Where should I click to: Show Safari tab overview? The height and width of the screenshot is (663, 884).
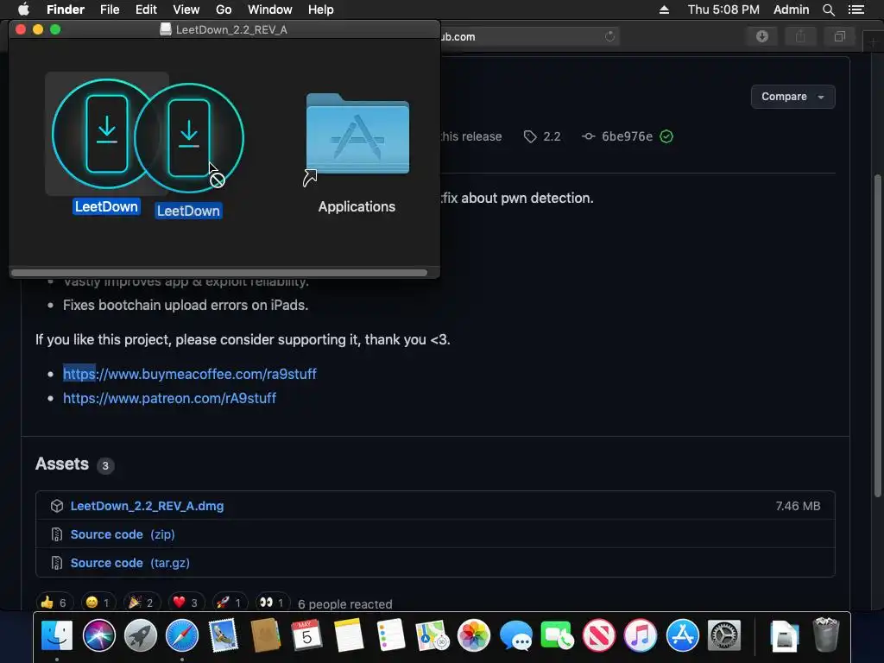(839, 36)
